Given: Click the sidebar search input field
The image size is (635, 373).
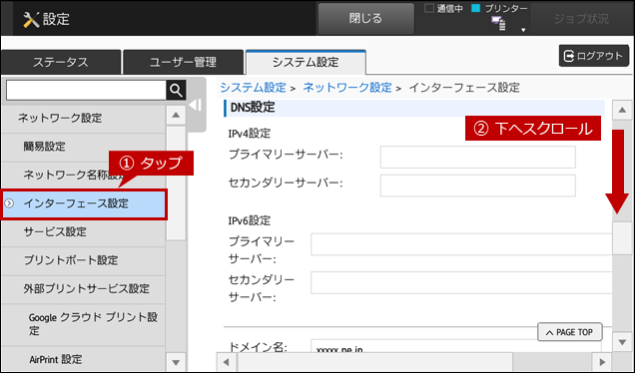Looking at the screenshot, I should tap(86, 90).
